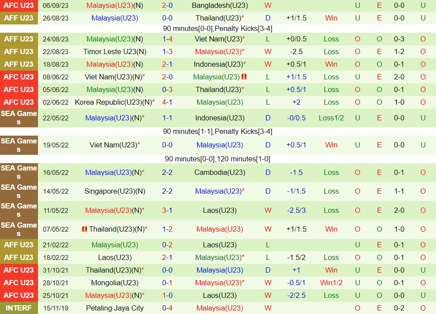The image size is (436, 314).
Task: Click the SEA Games label on the 07/05/22 row
Action: click(19, 229)
